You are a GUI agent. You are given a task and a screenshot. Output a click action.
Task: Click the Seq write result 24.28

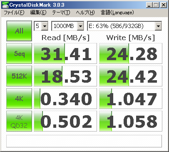click(131, 53)
